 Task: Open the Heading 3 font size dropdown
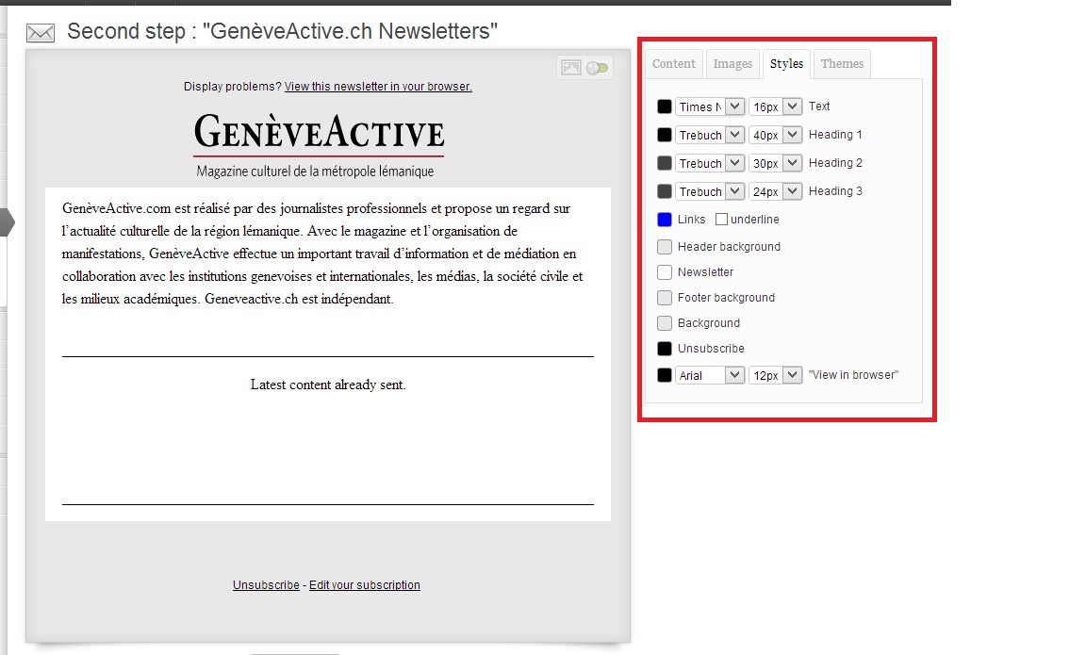[x=775, y=191]
